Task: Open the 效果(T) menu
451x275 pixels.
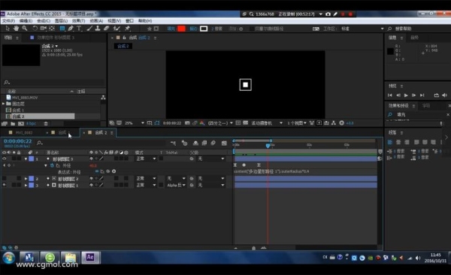Action: coord(78,21)
